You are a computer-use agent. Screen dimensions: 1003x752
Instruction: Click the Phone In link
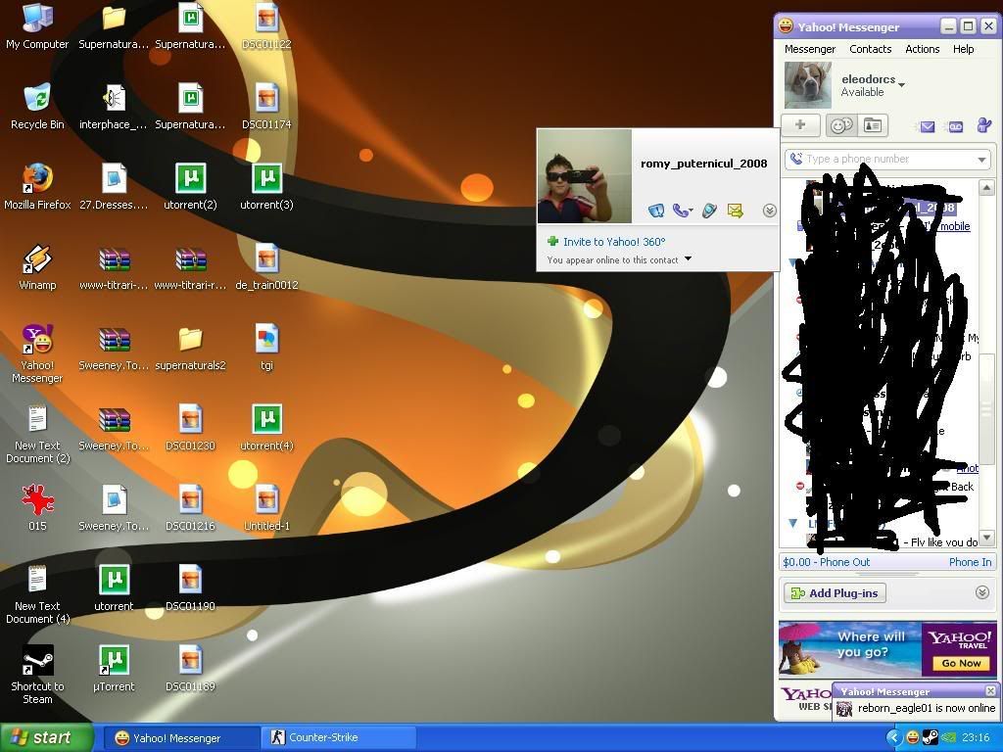[970, 562]
